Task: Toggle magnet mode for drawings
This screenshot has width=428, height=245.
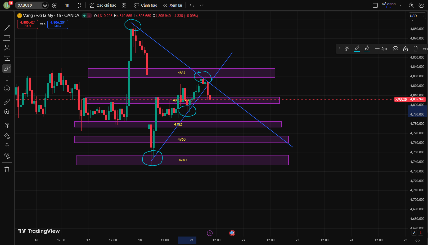Action: (7, 126)
